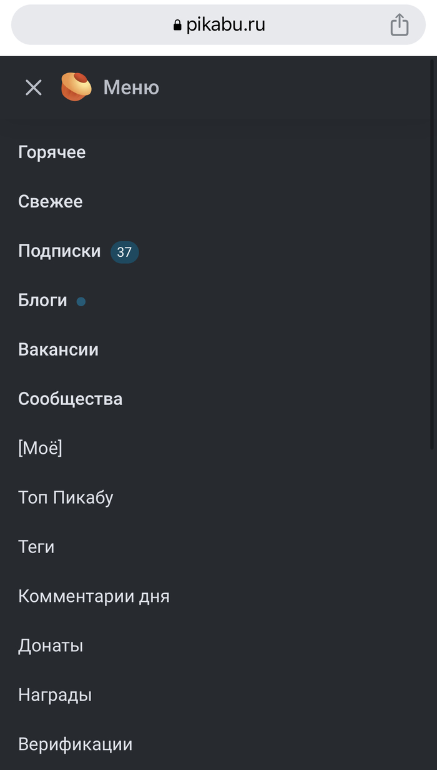Open Награды list
Viewport: 437px width, 770px height.
click(x=55, y=696)
